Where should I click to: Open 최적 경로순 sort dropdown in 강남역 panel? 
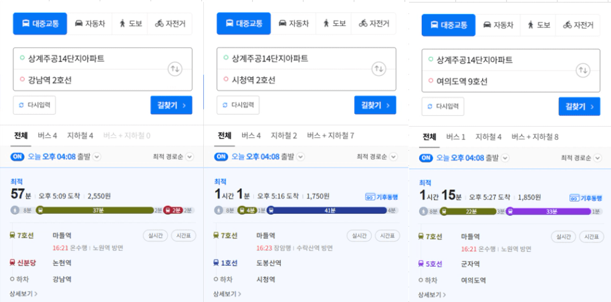[173, 157]
